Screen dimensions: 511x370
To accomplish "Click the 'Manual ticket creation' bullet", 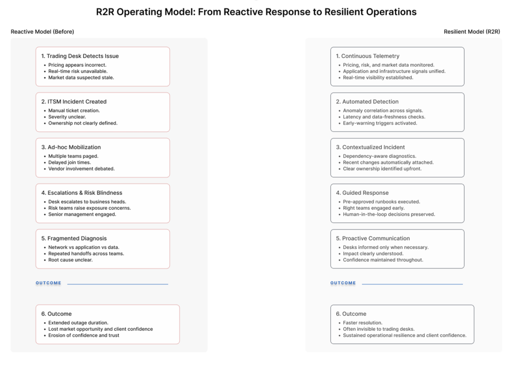I will (74, 111).
